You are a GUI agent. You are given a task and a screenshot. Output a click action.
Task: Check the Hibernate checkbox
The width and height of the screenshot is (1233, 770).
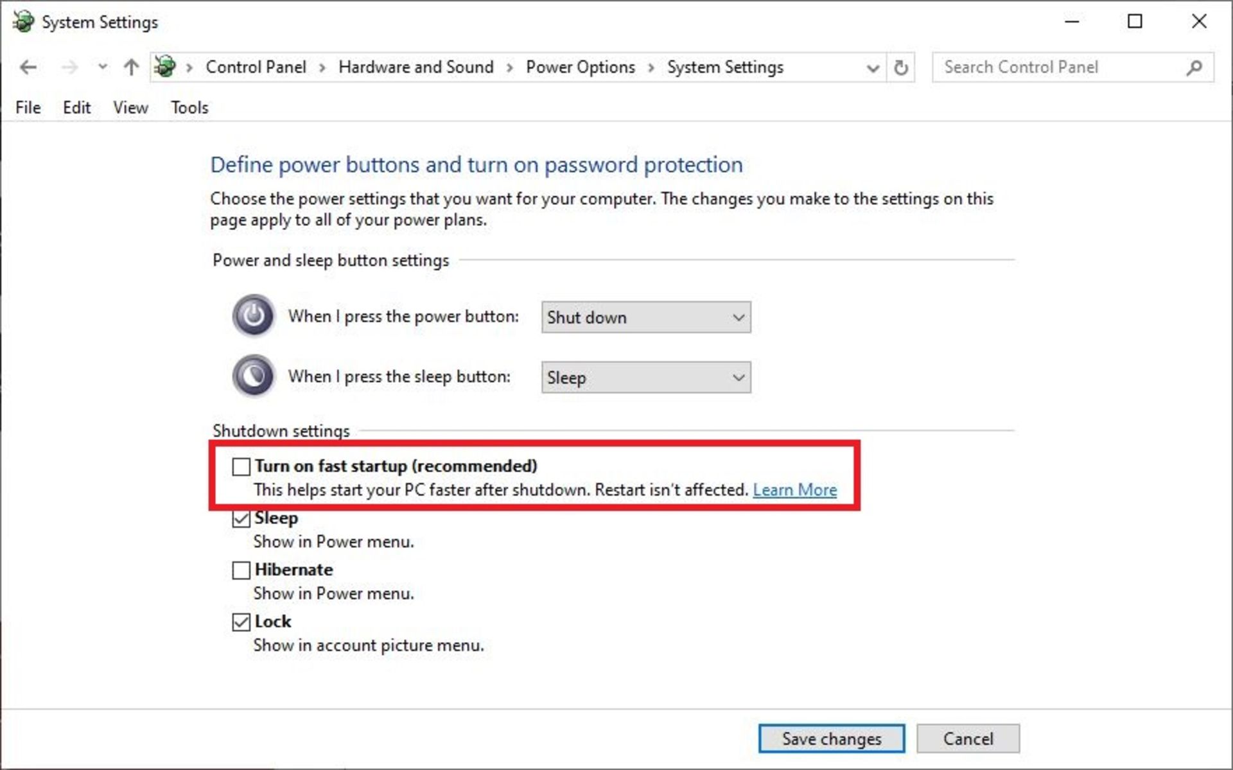point(241,570)
